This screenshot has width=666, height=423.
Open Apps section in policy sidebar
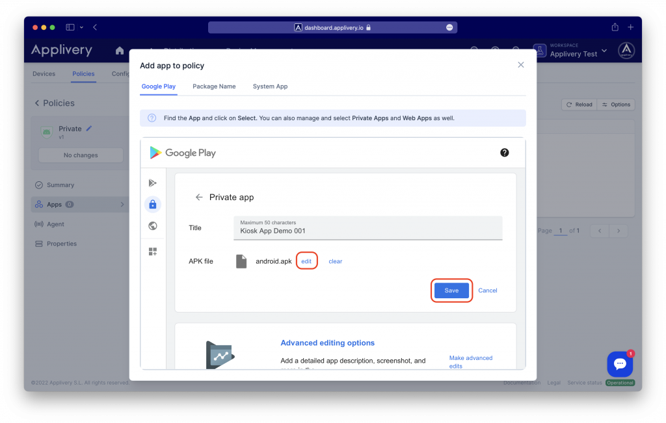[x=80, y=205]
